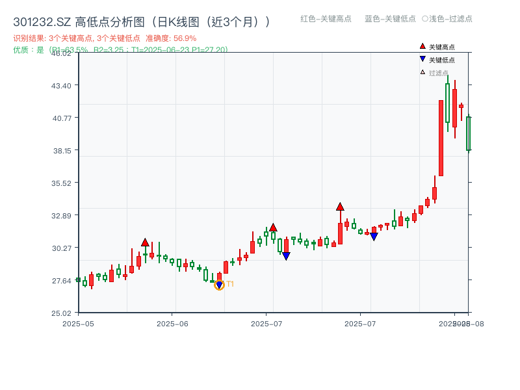Click the blue triangle marker after mid-July
Viewport: 520px width, 390px height.
(374, 236)
